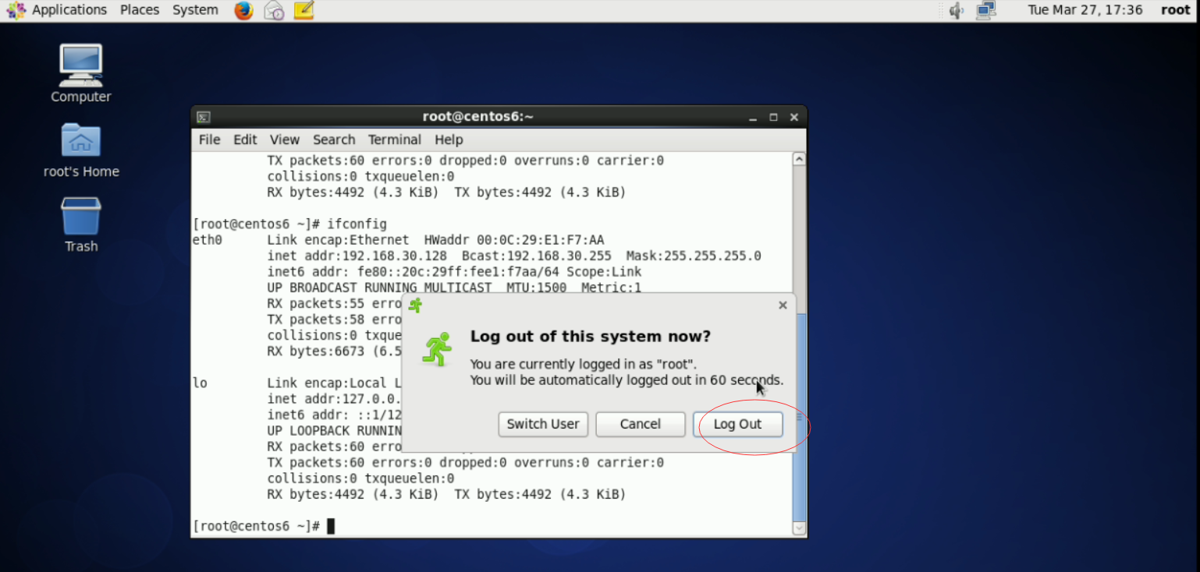Click the terminal scrollbar down arrow

pyautogui.click(x=798, y=528)
